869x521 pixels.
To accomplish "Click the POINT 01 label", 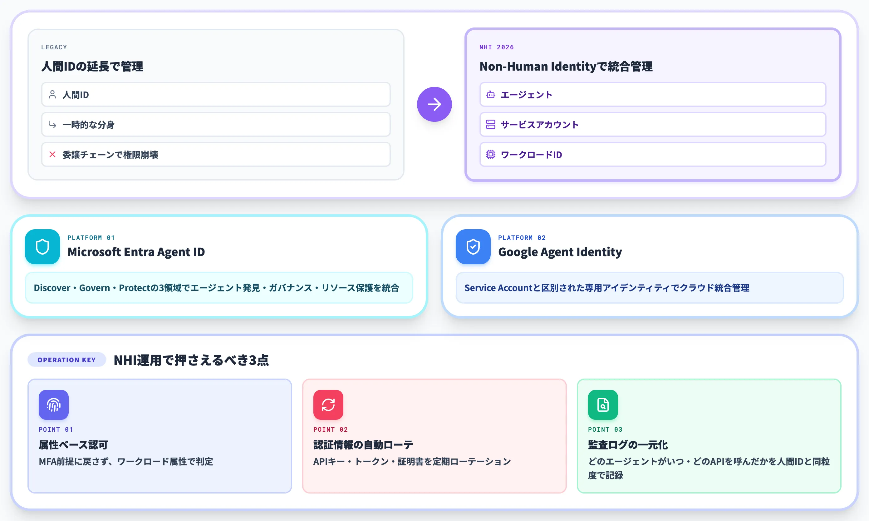I will point(56,429).
